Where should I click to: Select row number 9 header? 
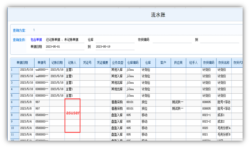tap(15, 122)
